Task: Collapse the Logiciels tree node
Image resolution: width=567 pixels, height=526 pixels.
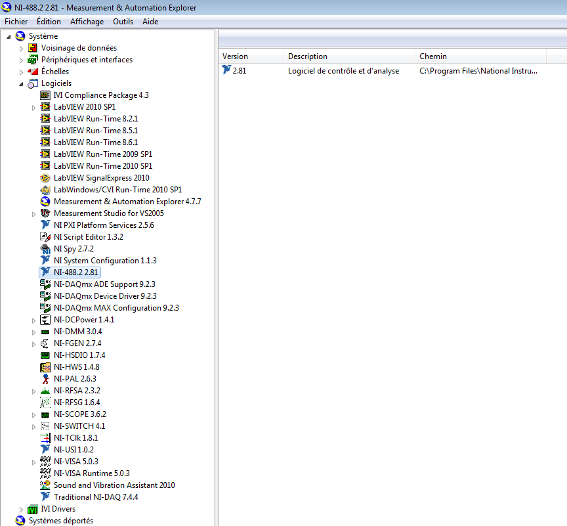Action: point(21,84)
